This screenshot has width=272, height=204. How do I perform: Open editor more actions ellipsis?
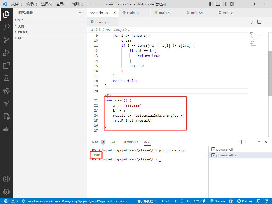point(266,22)
